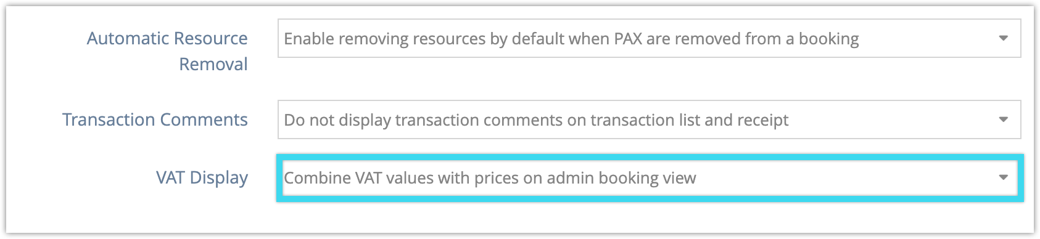Screen dimensions: 1040x239
Task: Click empty space right of Transaction Comments value
Action: point(891,119)
